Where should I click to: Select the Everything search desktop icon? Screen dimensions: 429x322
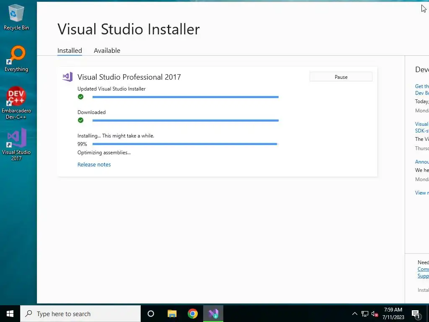(x=16, y=59)
